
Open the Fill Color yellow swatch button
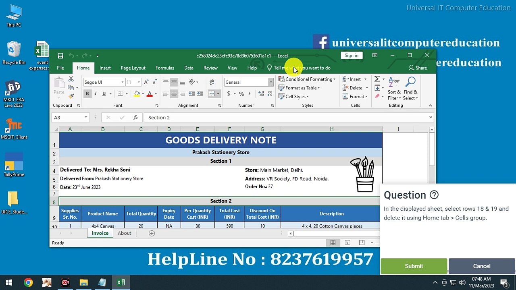[137, 94]
